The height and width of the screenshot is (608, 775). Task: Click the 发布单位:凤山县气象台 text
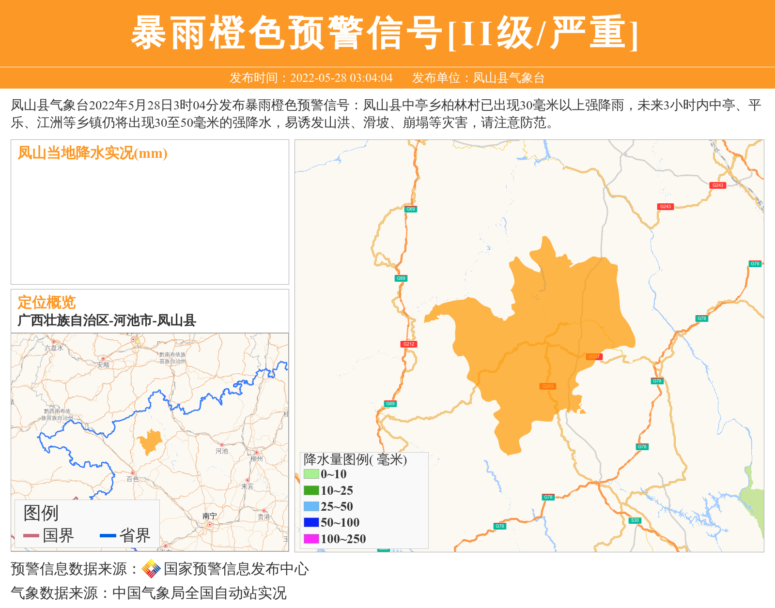(x=479, y=78)
